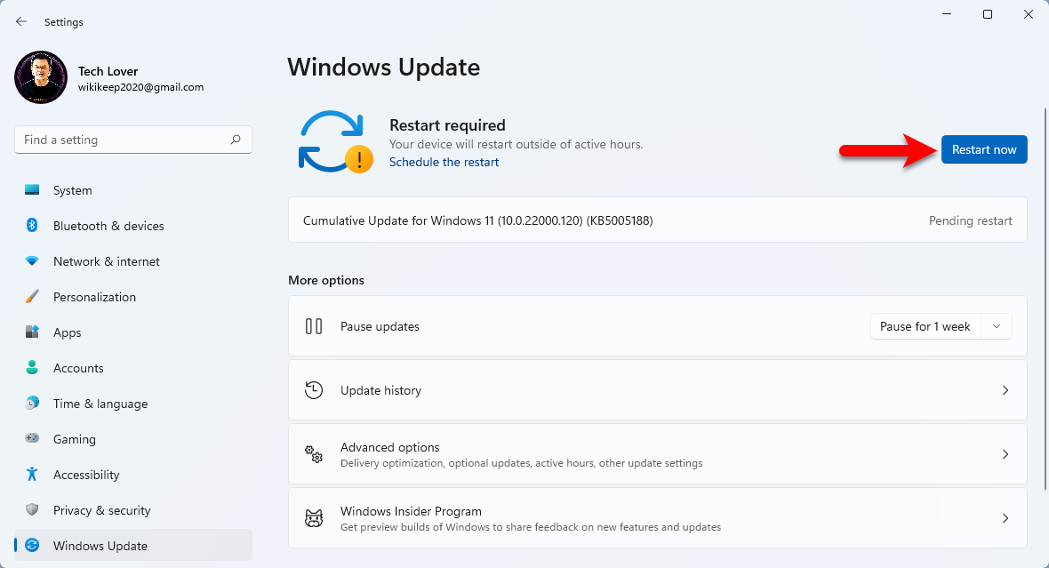The height and width of the screenshot is (568, 1049).
Task: Open Update history
Action: (658, 390)
